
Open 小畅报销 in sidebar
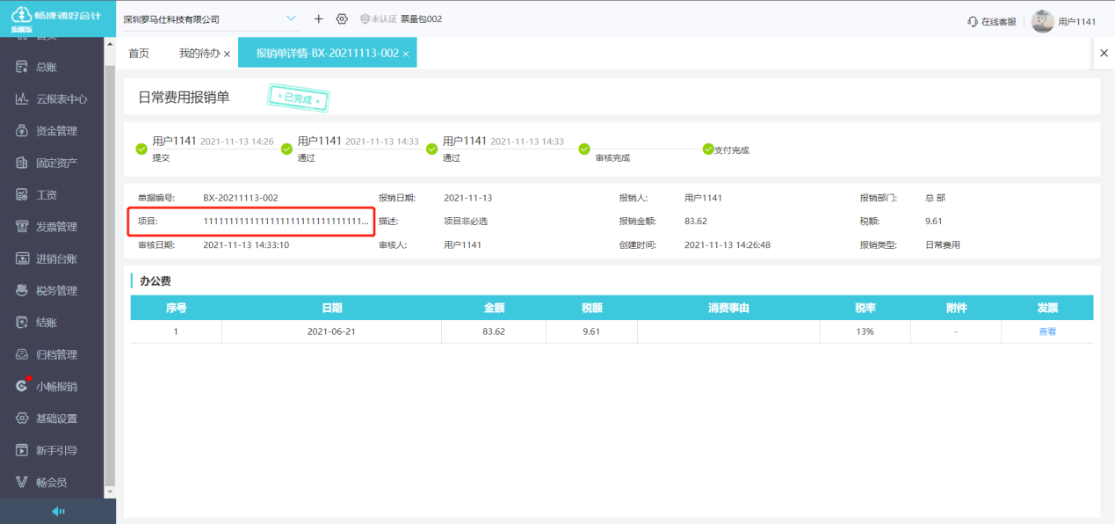56,387
